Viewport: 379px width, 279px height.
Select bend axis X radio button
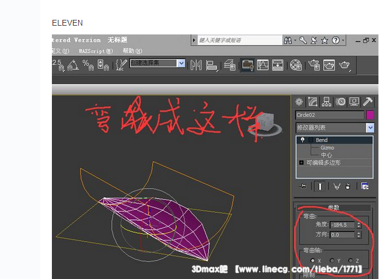tap(313, 260)
